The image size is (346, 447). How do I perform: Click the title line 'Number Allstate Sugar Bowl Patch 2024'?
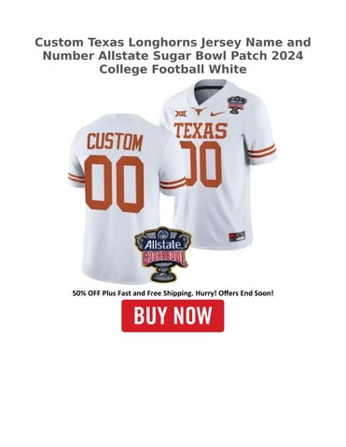click(173, 56)
